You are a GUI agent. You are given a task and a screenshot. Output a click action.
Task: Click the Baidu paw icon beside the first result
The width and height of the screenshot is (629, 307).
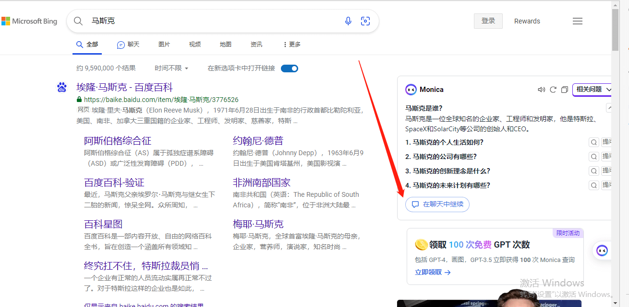62,87
